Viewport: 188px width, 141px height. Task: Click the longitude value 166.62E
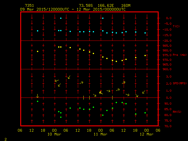point(105,6)
